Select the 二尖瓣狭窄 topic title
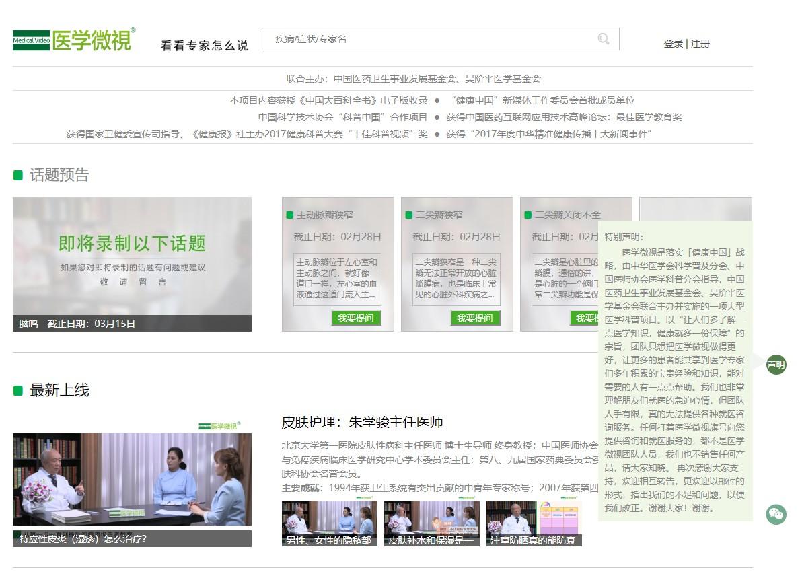 point(439,215)
